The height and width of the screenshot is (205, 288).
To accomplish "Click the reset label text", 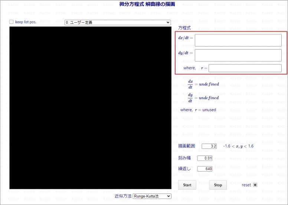I will pos(246,185).
